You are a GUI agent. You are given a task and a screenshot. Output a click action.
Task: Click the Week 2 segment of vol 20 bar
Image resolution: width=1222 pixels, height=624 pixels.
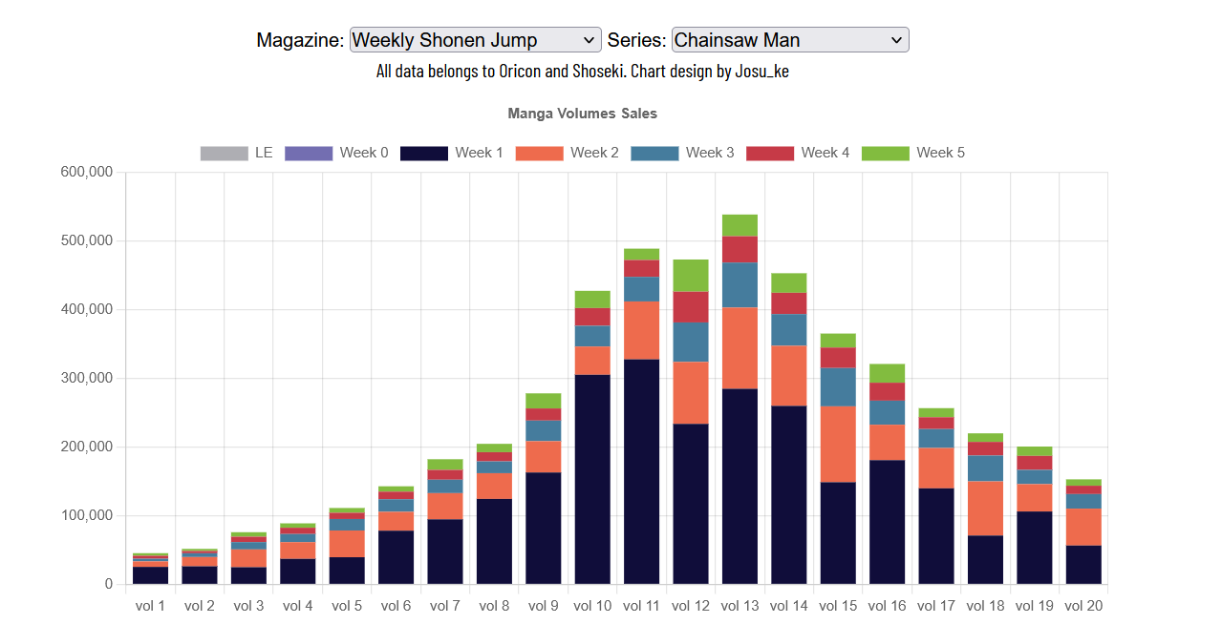click(x=1083, y=528)
